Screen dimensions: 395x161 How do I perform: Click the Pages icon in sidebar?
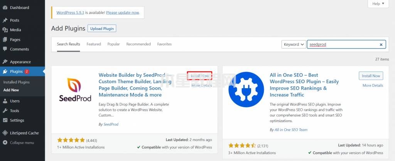point(5,40)
